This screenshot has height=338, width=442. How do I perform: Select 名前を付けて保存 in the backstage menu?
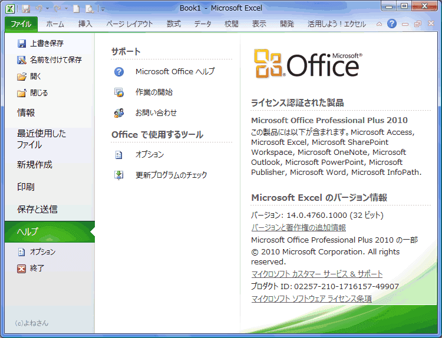click(x=56, y=59)
